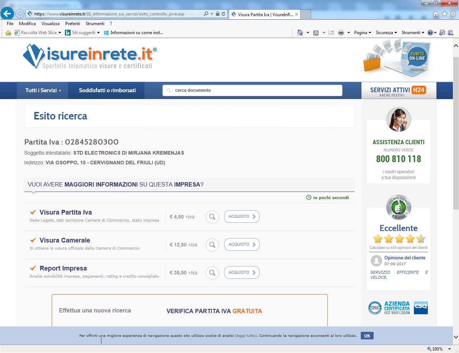Click OK on the cookie notice
Viewport: 459px width, 353px height.
tap(367, 336)
